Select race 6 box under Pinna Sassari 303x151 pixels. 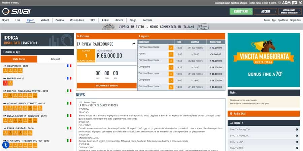pos(30,133)
